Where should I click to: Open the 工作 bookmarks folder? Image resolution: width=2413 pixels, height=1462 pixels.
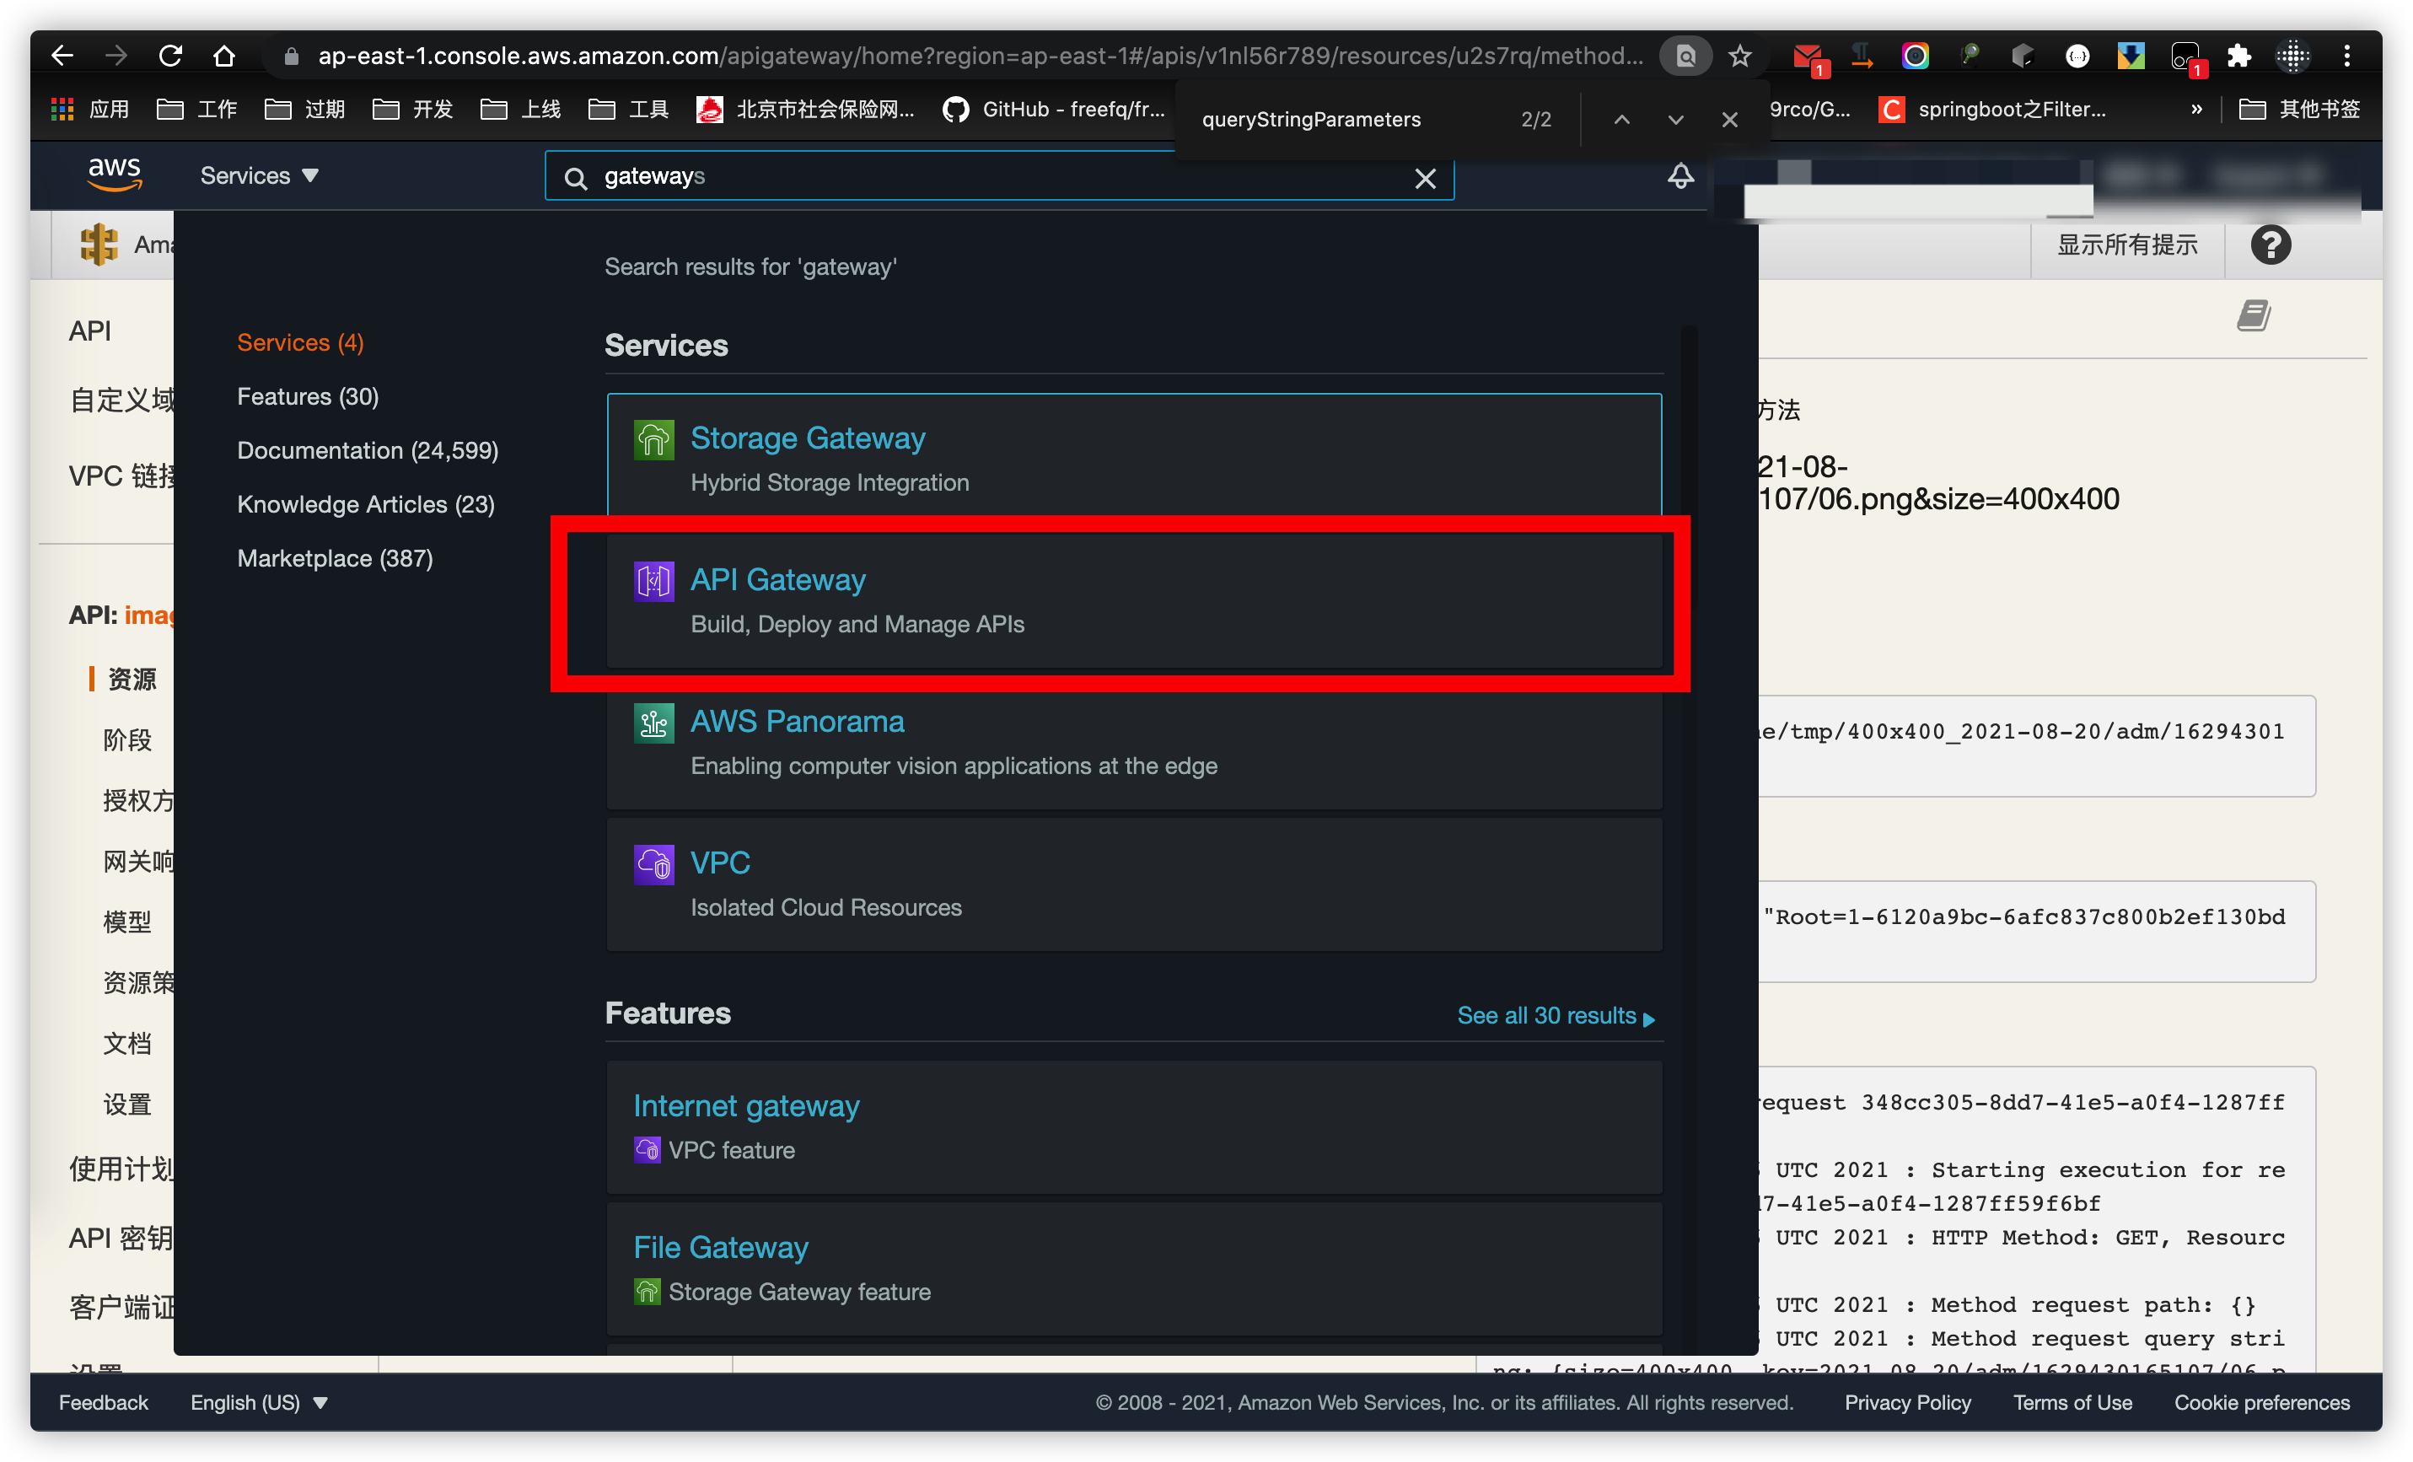pos(196,110)
